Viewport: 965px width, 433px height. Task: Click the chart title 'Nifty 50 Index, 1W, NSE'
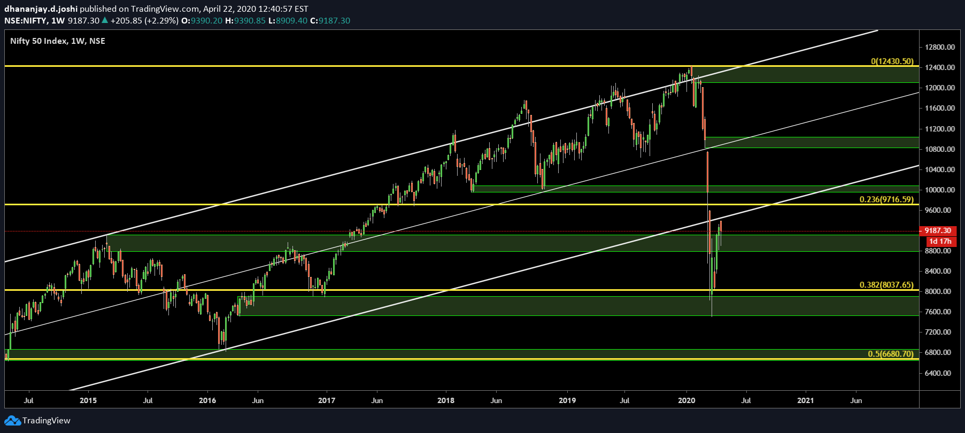[x=58, y=41]
